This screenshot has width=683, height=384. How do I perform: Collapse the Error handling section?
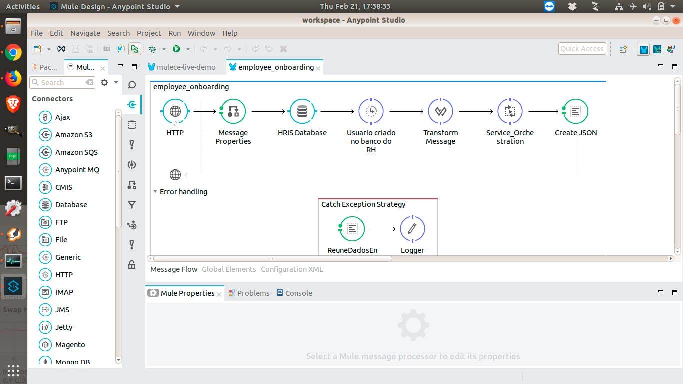(x=155, y=192)
